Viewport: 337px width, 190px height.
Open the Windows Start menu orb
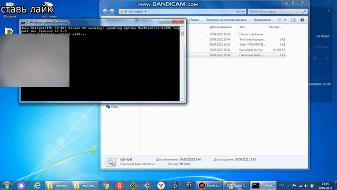(x=6, y=185)
